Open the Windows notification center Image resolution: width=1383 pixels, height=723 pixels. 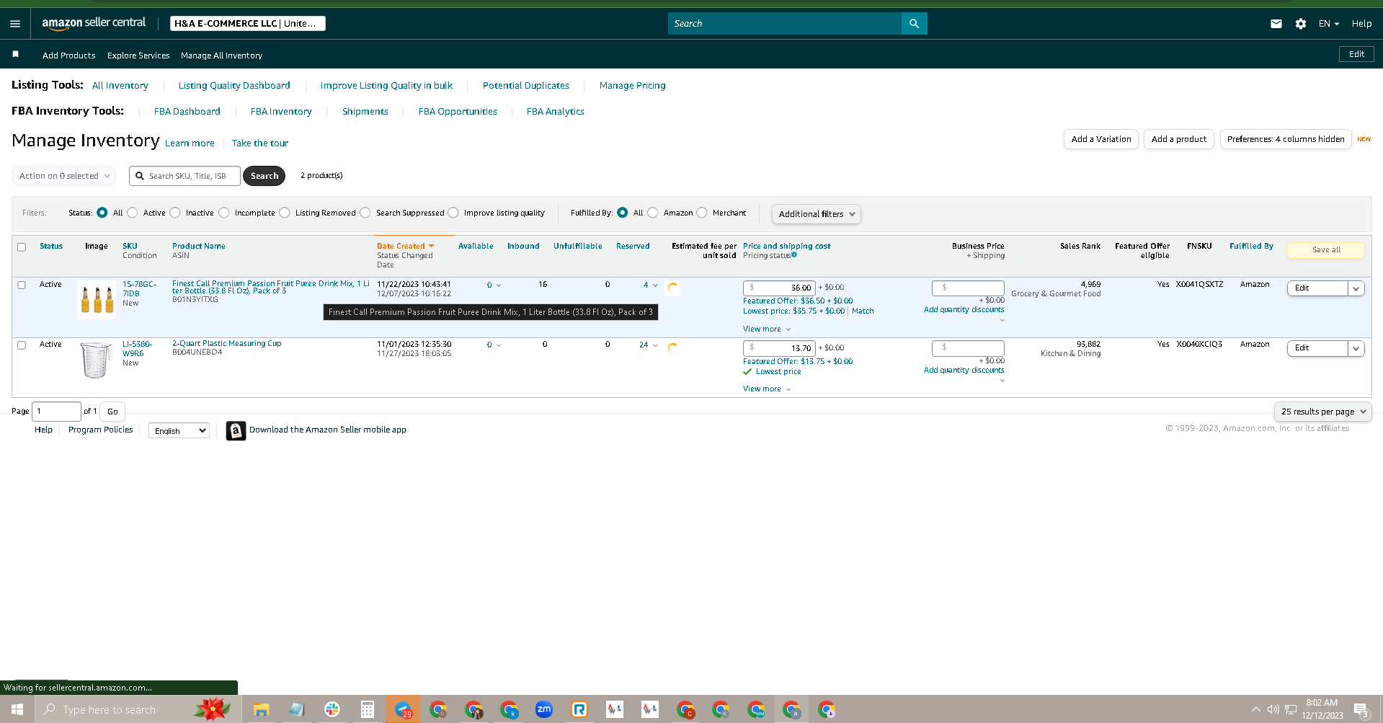click(x=1361, y=710)
